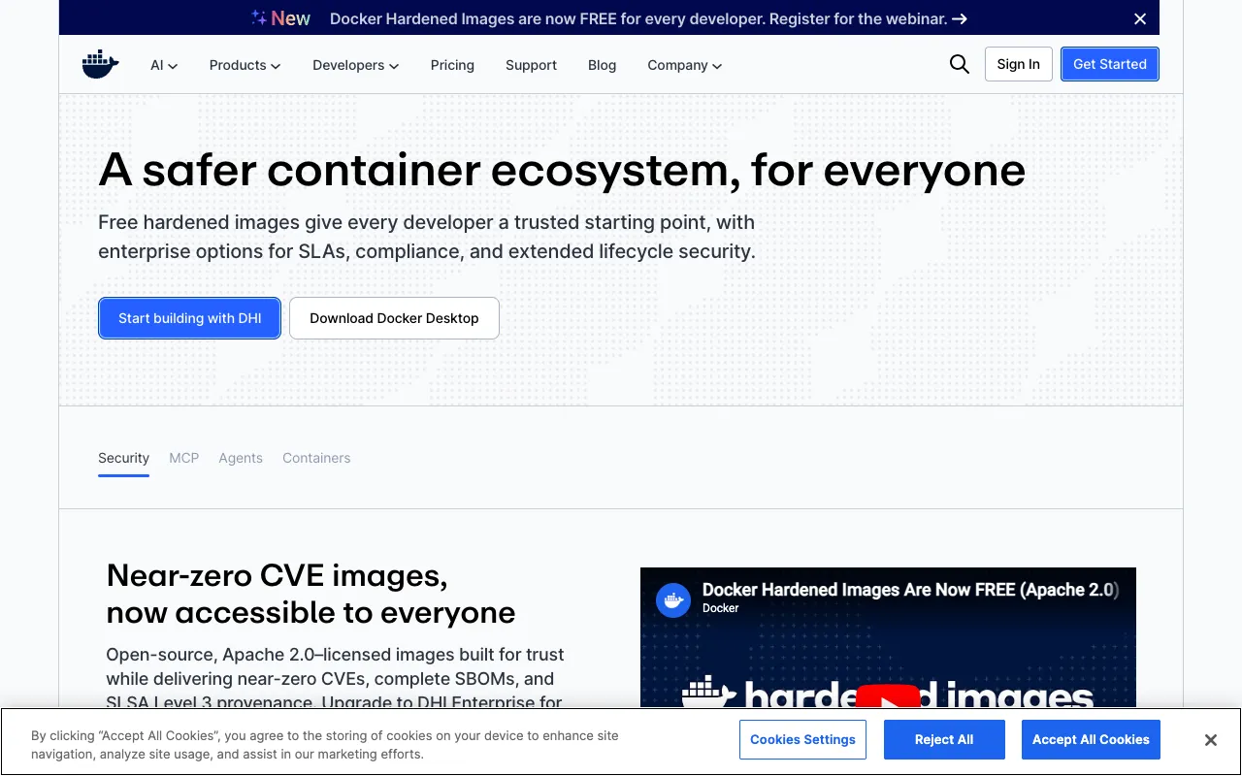Dismiss the webinar announcement banner
Viewport: 1242px width, 776px height.
[1139, 17]
